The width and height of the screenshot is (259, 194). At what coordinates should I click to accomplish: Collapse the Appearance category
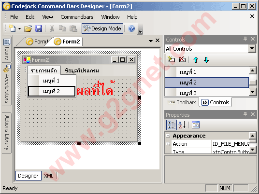point(168,136)
